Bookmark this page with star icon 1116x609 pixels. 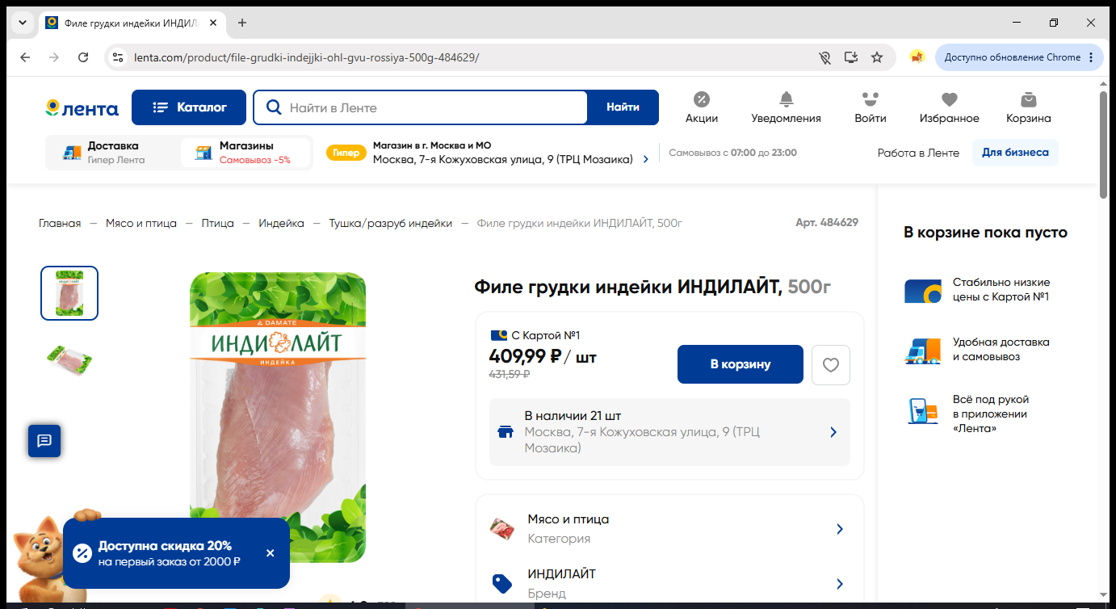click(x=877, y=57)
